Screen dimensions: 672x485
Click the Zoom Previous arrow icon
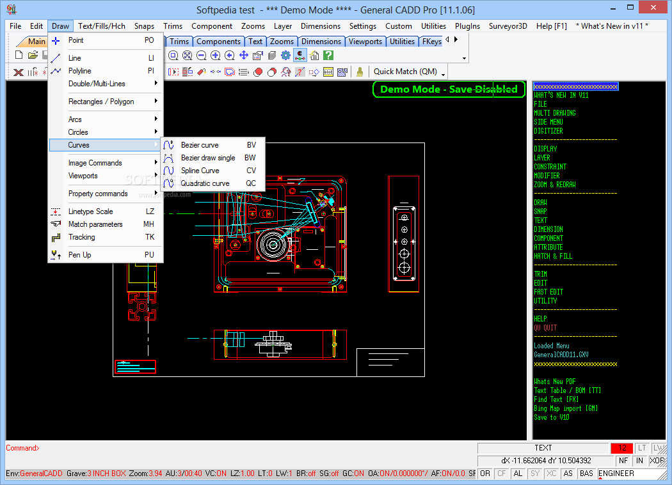230,55
